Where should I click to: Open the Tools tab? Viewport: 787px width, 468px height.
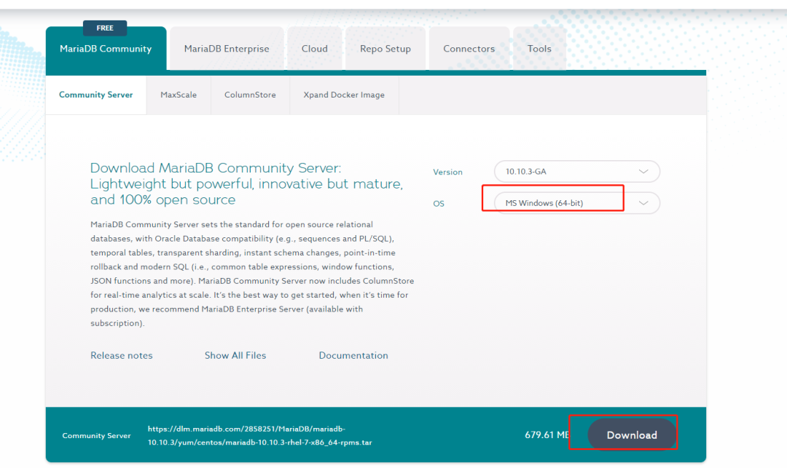tap(539, 49)
